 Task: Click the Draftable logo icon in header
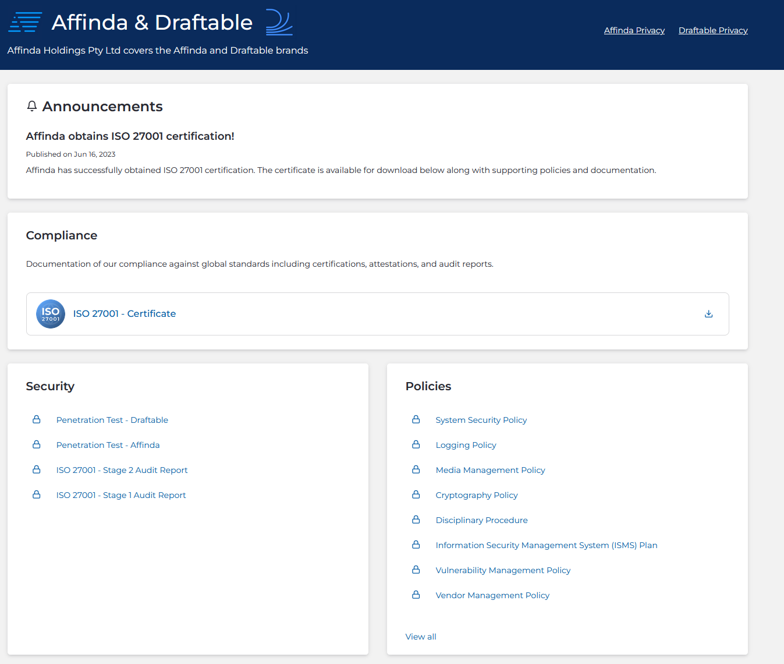(279, 22)
